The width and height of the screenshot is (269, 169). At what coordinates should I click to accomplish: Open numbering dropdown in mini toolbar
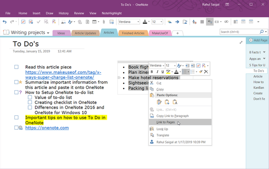point(196,72)
